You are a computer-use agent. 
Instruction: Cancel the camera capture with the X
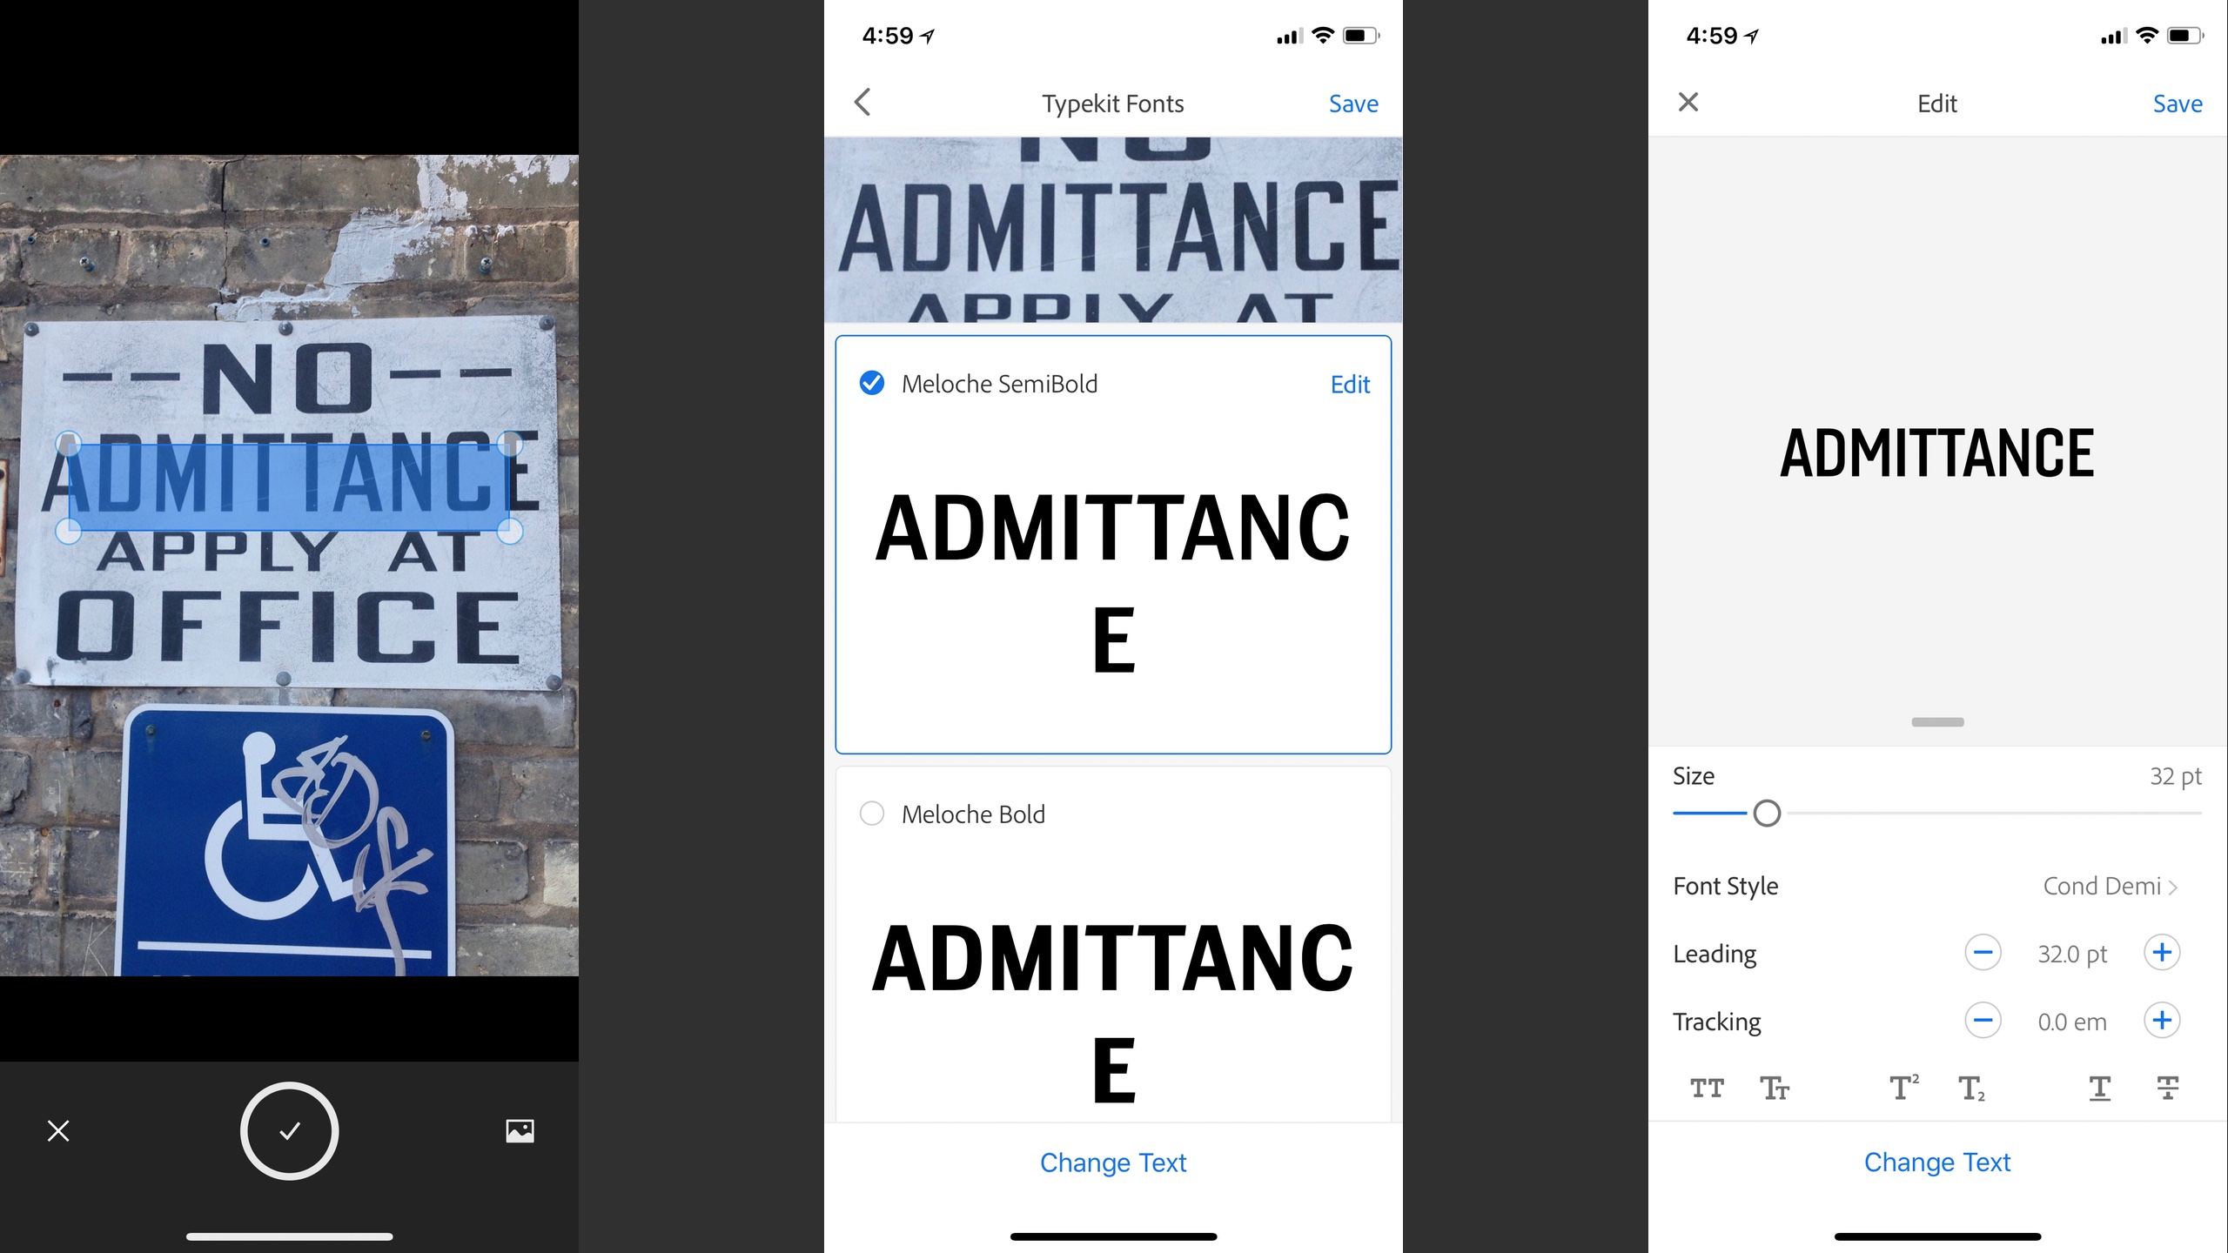(x=57, y=1131)
